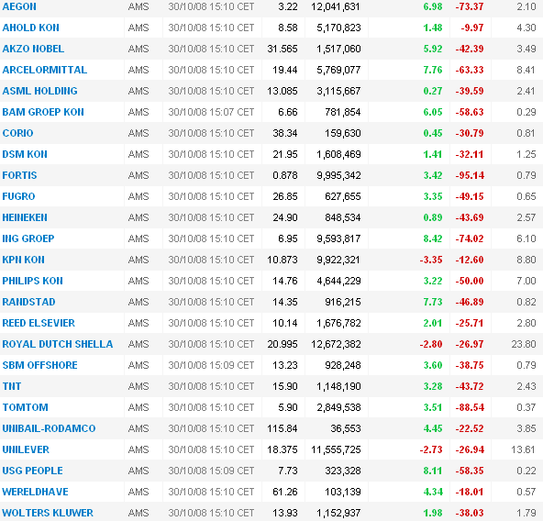
Task: Open the UNILEVER stock link
Action: (x=26, y=450)
